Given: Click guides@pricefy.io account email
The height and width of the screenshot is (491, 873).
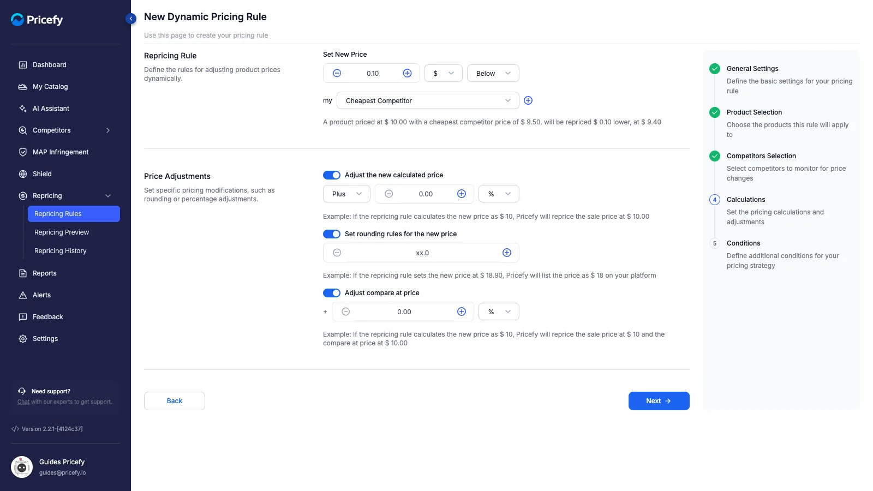Looking at the screenshot, I should (x=63, y=473).
